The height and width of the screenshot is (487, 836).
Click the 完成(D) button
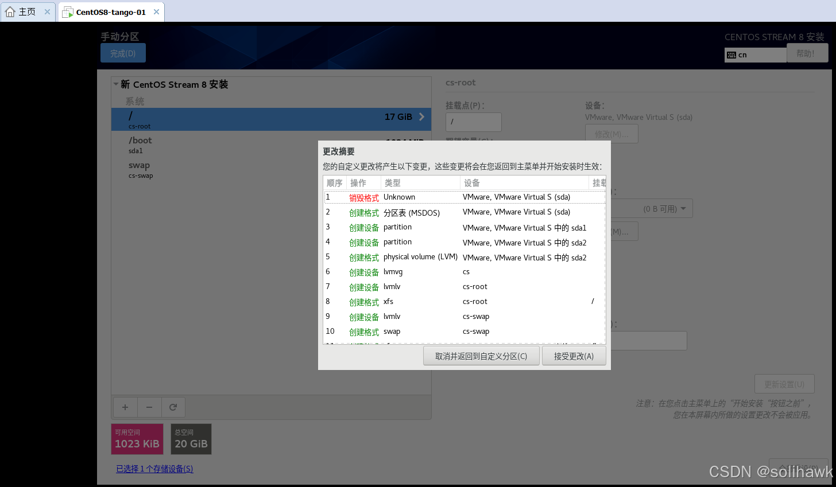pyautogui.click(x=123, y=52)
